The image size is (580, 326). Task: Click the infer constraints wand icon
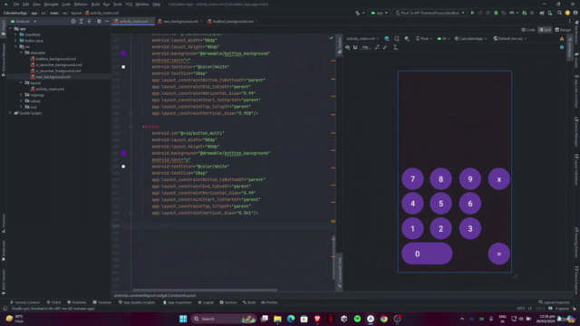[385, 47]
